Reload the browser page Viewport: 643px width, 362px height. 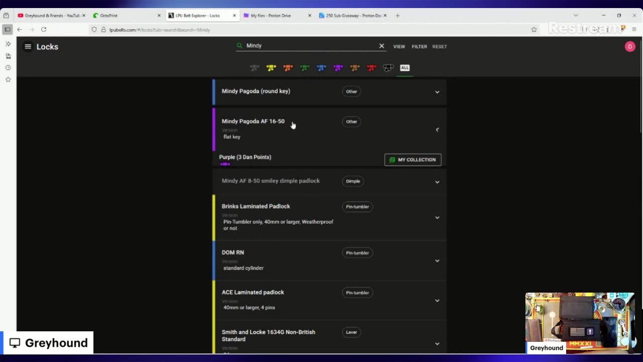pos(44,30)
